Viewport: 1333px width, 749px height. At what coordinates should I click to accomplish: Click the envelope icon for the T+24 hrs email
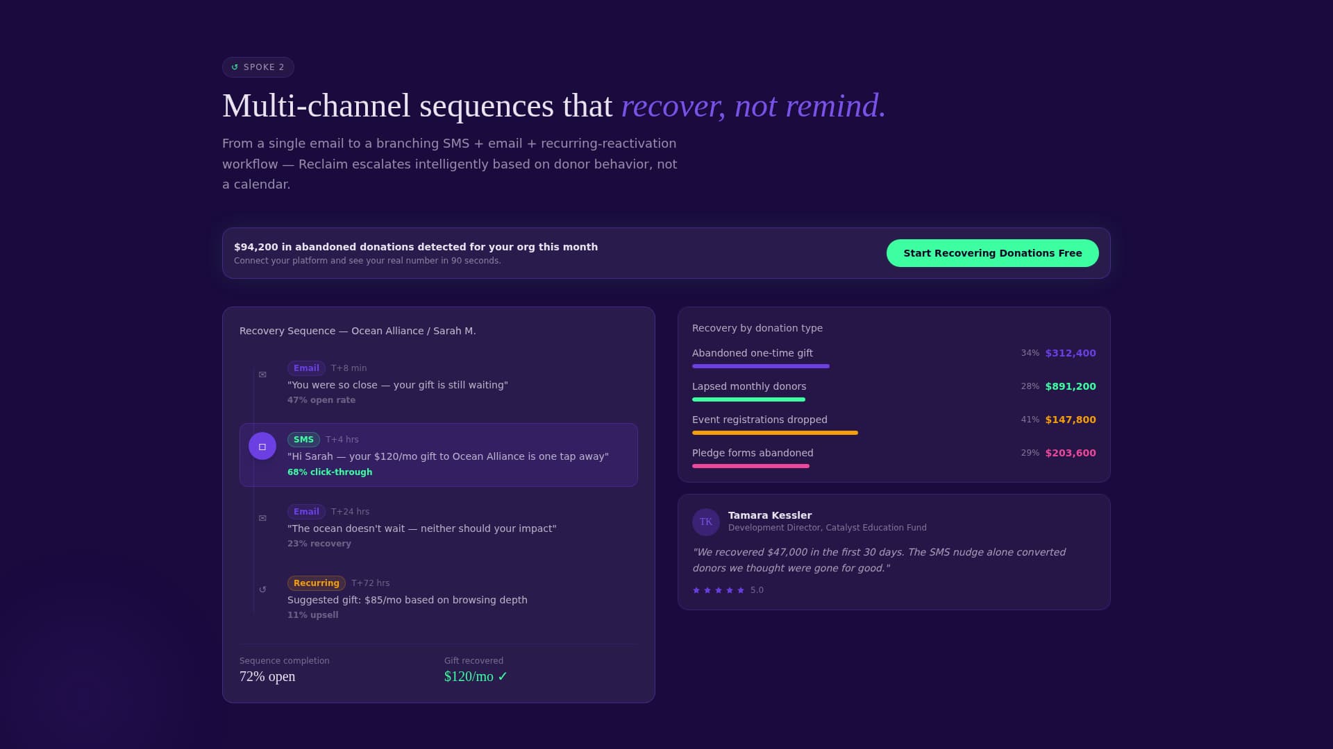point(262,518)
